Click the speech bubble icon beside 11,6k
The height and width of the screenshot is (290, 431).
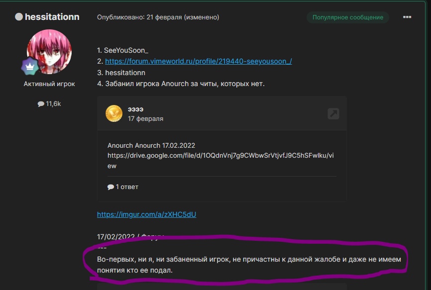41,104
